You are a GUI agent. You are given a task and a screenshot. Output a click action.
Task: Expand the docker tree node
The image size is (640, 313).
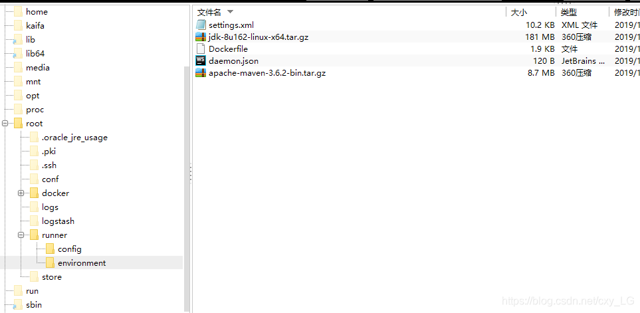click(x=21, y=193)
